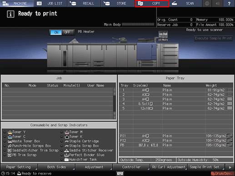235x176 pixels.
Task: Switch to the COPY tab
Action: (152, 4)
